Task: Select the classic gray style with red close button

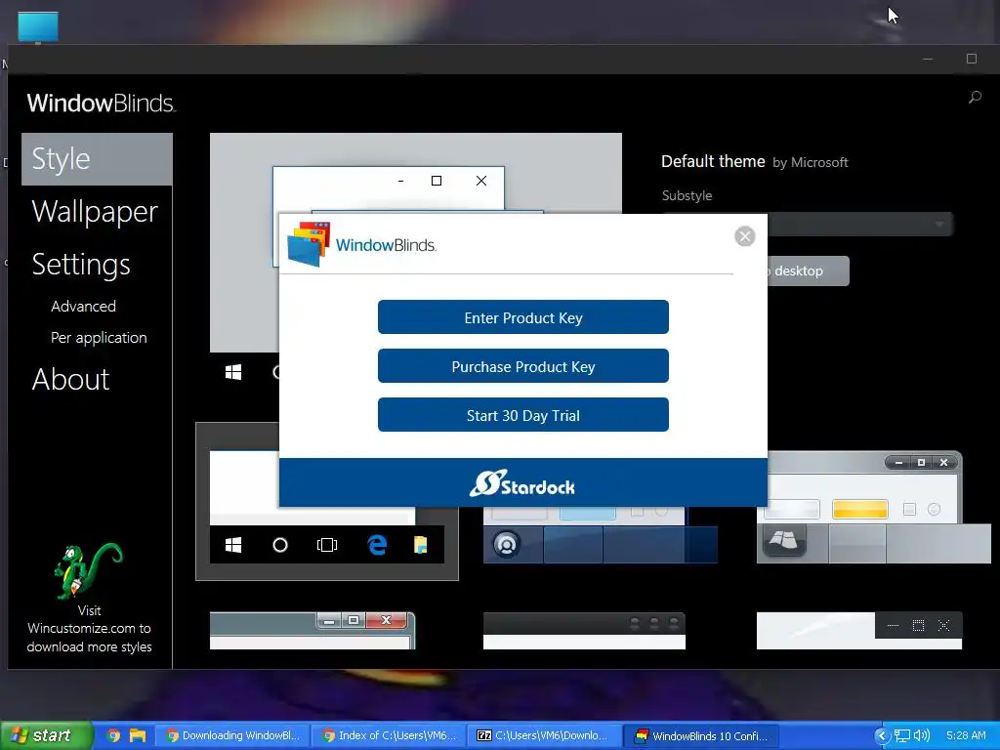Action: pos(312,631)
